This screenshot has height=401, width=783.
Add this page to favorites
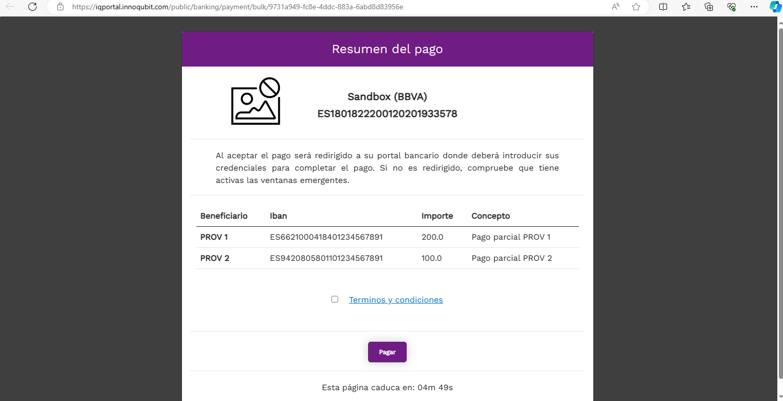636,7
